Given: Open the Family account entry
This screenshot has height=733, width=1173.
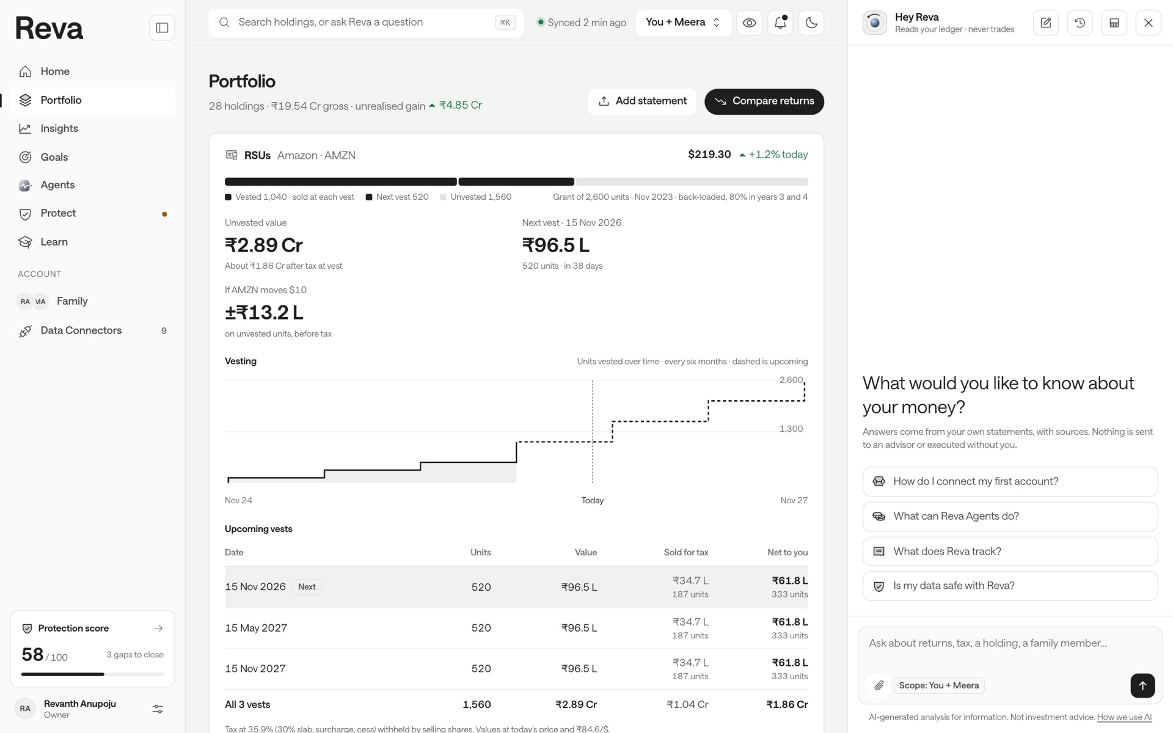Looking at the screenshot, I should click(92, 301).
